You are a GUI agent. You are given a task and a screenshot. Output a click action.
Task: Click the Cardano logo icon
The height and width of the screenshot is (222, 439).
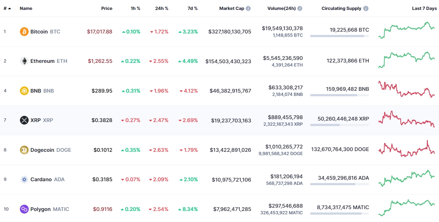click(x=24, y=180)
